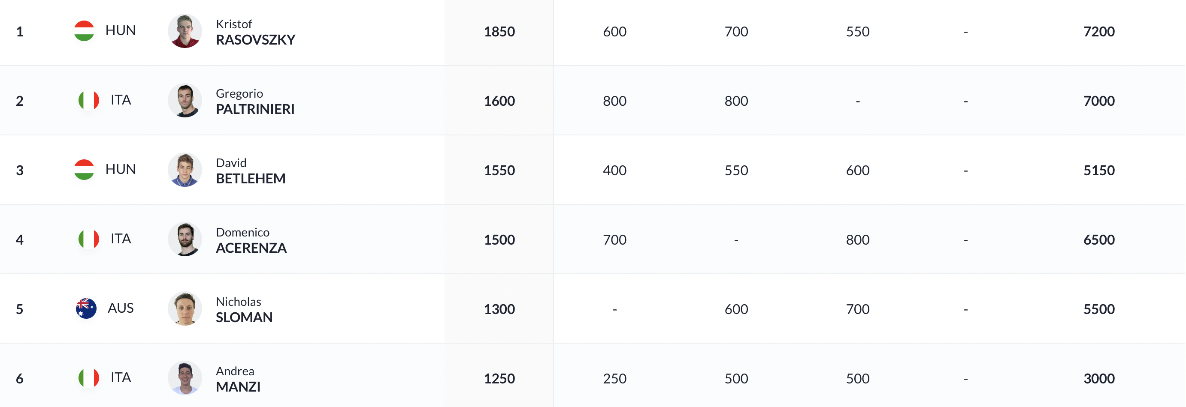Viewport: 1186px width, 407px height.
Task: Click the 1850 points total for rank 1
Action: coord(499,32)
